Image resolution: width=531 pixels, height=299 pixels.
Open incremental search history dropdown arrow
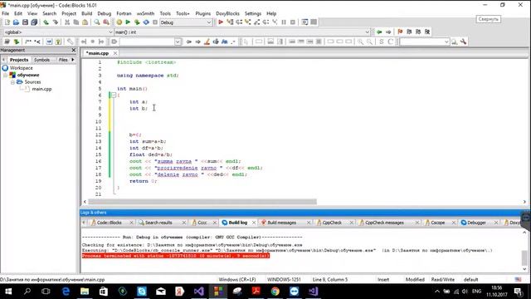178,42
